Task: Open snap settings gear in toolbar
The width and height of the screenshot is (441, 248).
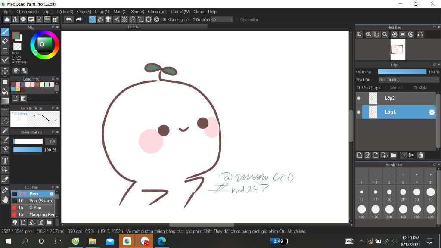Action: click(157, 19)
